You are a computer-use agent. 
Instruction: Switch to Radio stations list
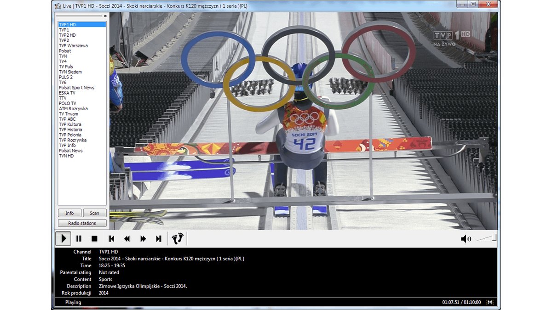[x=82, y=223]
